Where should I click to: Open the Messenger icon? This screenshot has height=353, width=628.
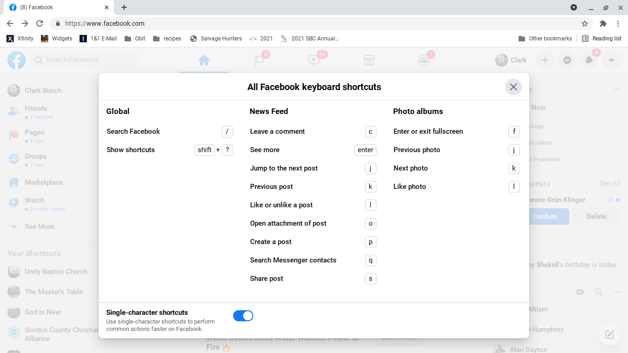567,60
